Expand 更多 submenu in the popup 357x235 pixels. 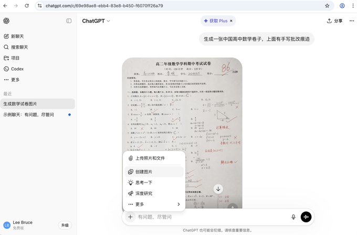coord(154,204)
